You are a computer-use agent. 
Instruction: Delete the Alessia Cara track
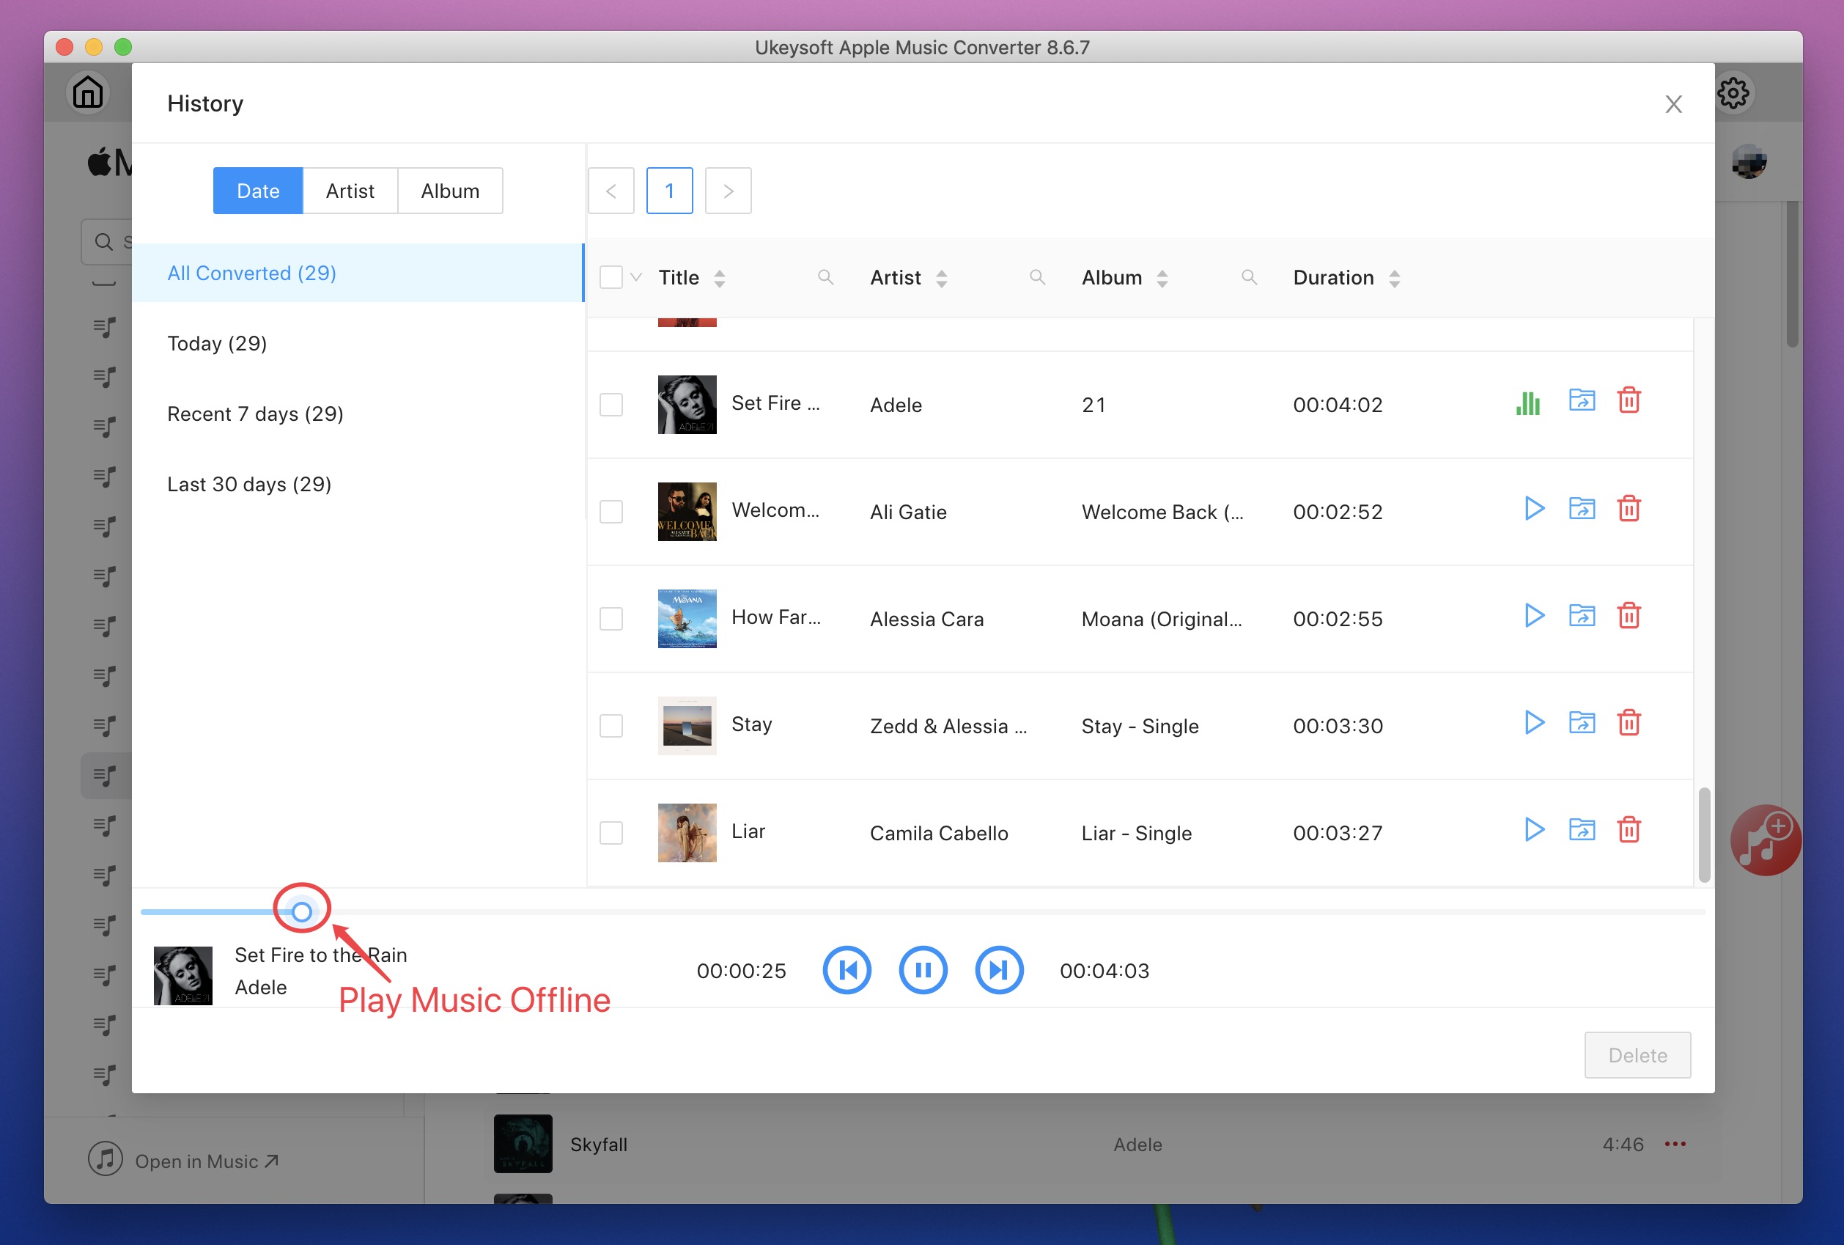pos(1629,615)
